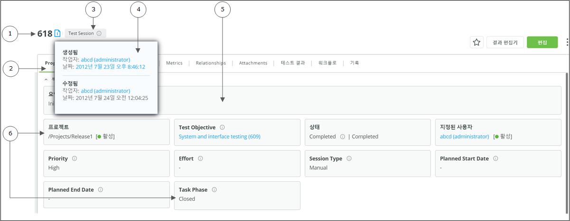Click the 결과 편집기 button
This screenshot has height=221, width=570.
click(x=505, y=43)
